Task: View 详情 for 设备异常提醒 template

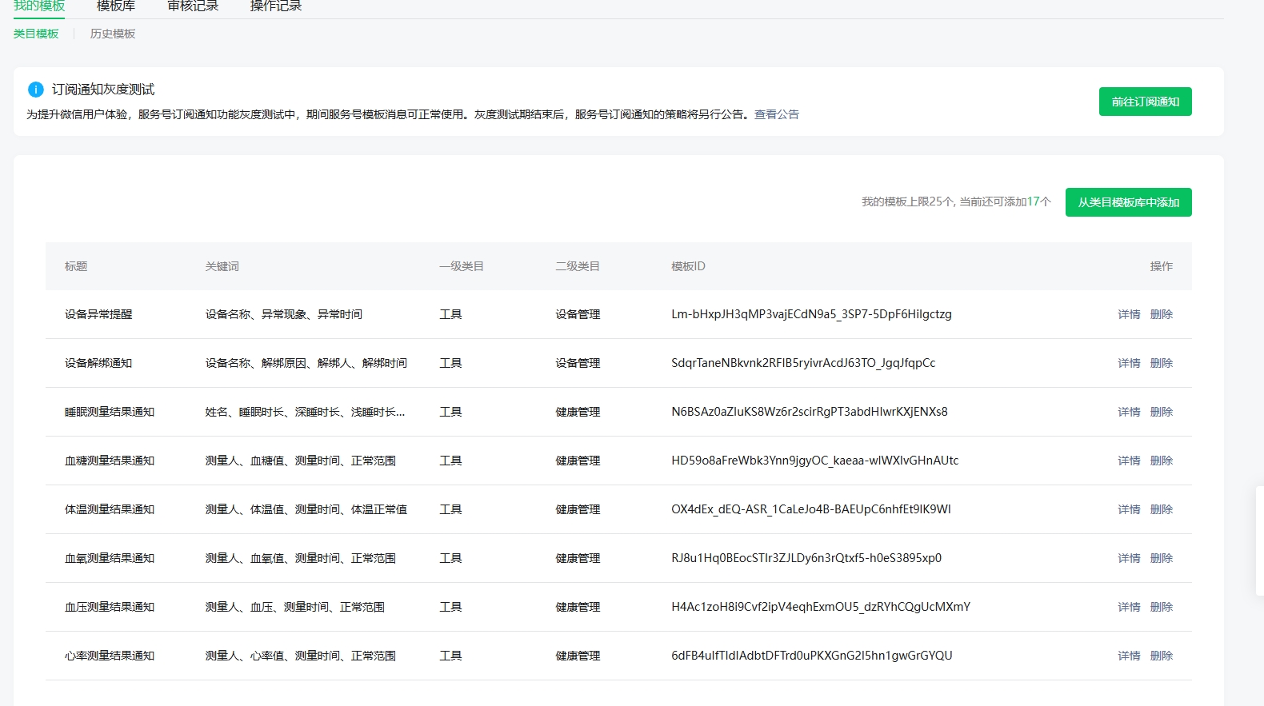Action: click(x=1129, y=314)
